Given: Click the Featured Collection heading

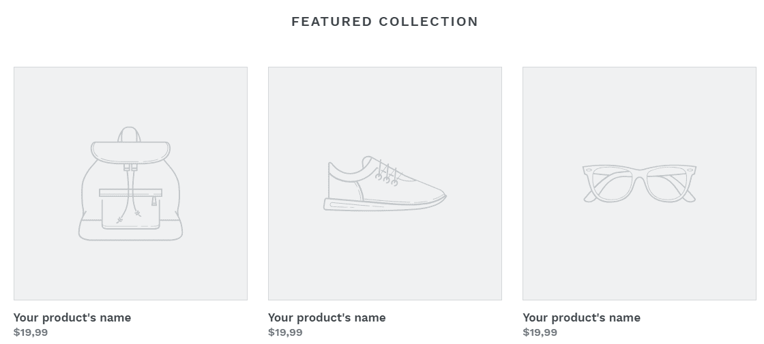Looking at the screenshot, I should 385,21.
